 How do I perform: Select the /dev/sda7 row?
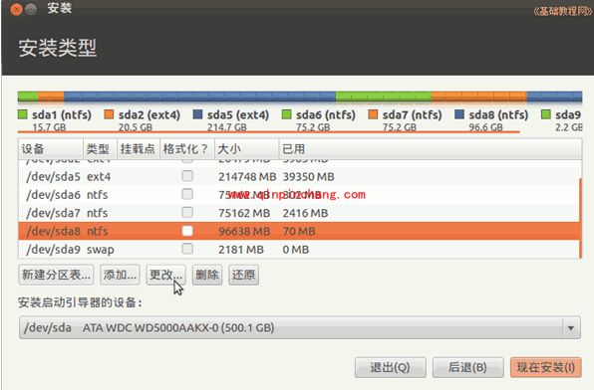coord(299,213)
